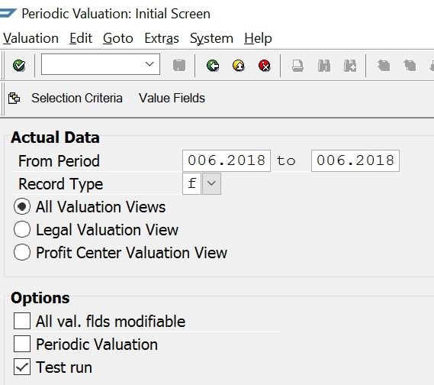Expand the command field dropdown
Screen dimensions: 434x385
click(x=149, y=64)
